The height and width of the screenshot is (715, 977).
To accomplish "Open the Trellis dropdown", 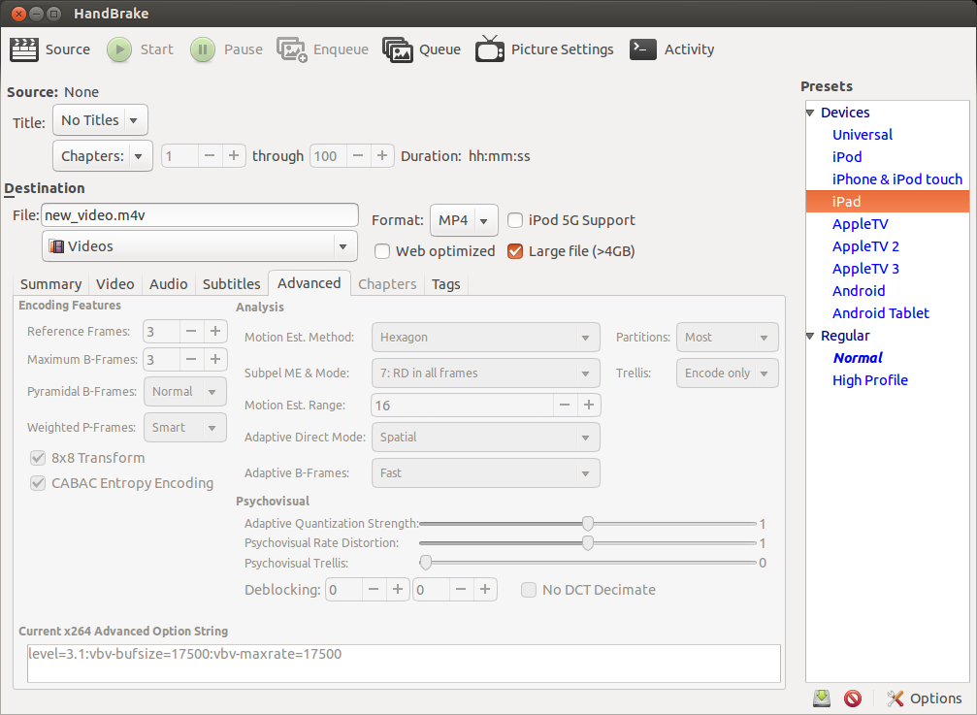I will 728,374.
